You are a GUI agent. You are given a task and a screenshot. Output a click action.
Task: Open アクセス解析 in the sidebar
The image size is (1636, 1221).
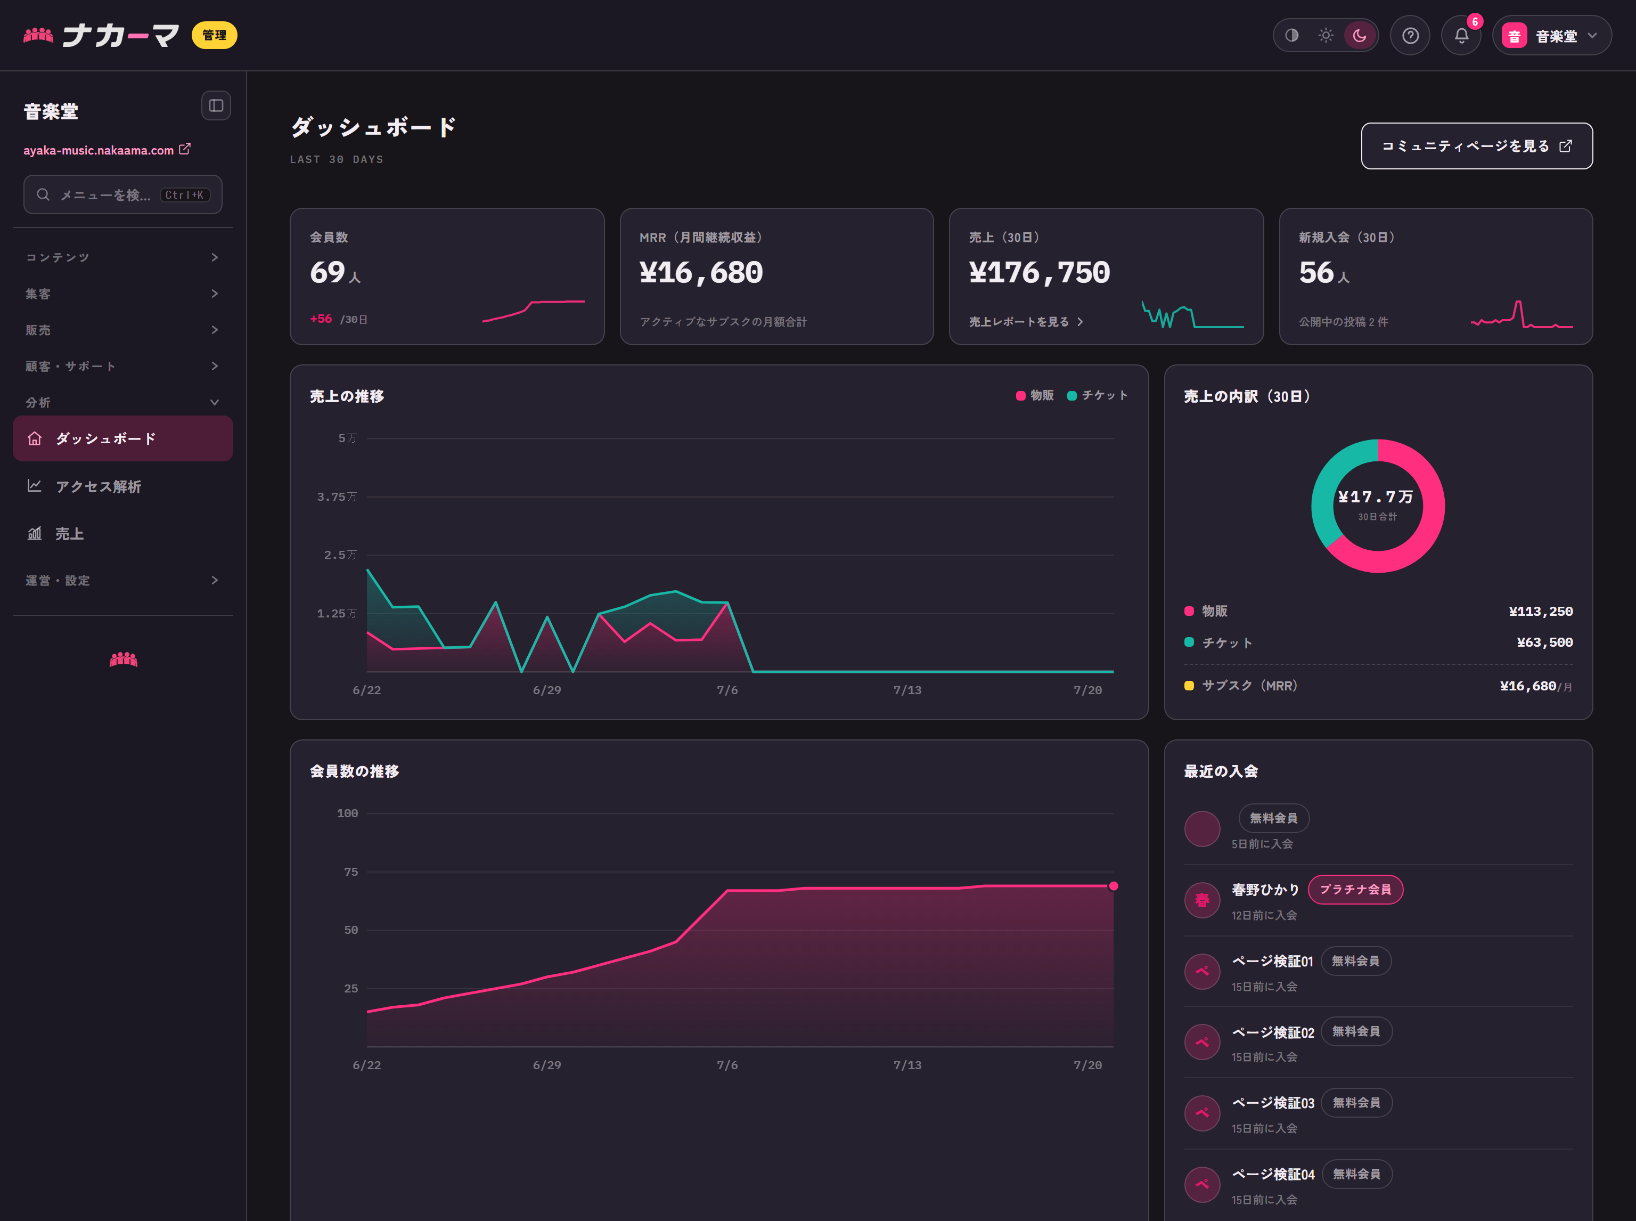(x=122, y=486)
